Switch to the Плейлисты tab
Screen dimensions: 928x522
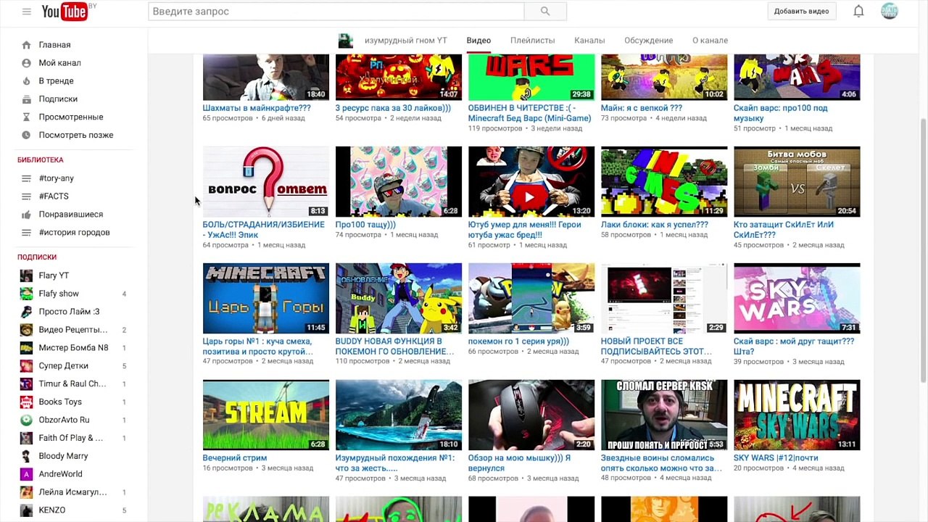pyautogui.click(x=532, y=41)
